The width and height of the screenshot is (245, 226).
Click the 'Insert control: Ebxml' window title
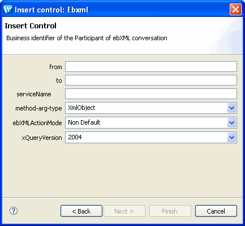pyautogui.click(x=51, y=10)
